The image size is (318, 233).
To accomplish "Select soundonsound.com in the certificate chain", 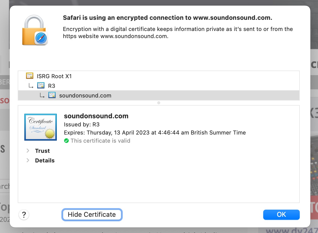I will click(85, 96).
